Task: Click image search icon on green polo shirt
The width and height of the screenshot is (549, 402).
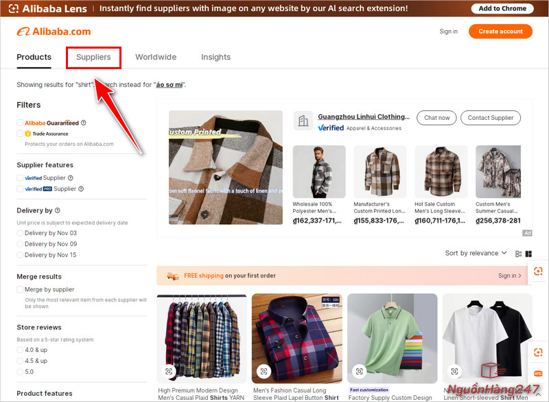Action: 359,371
